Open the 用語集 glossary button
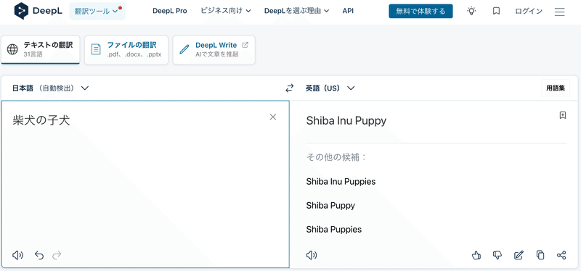581x271 pixels. click(x=556, y=88)
